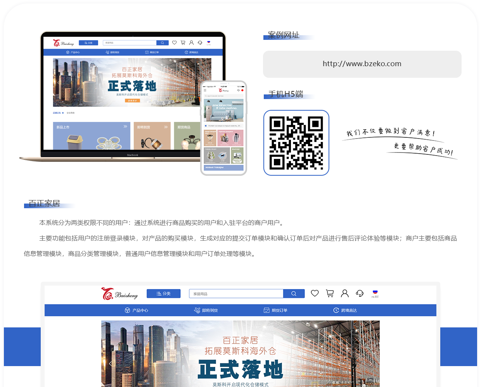Image resolution: width=481 pixels, height=387 pixels.
Task: Click the wishlist heart icon in the large bottom screenshot
Action: tap(315, 293)
